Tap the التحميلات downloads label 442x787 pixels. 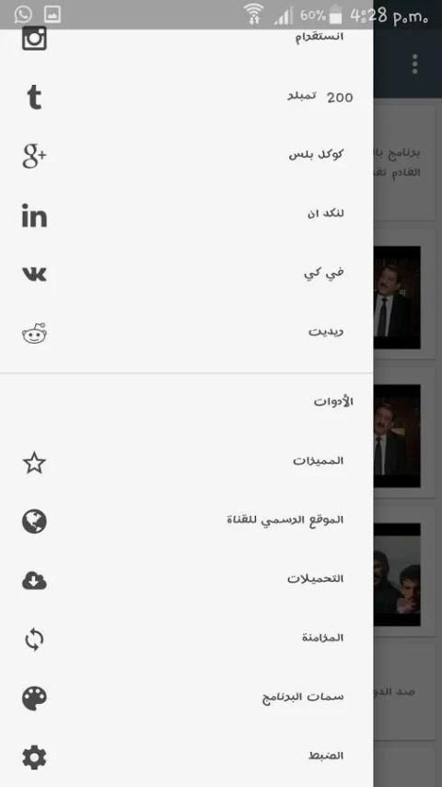pyautogui.click(x=315, y=579)
